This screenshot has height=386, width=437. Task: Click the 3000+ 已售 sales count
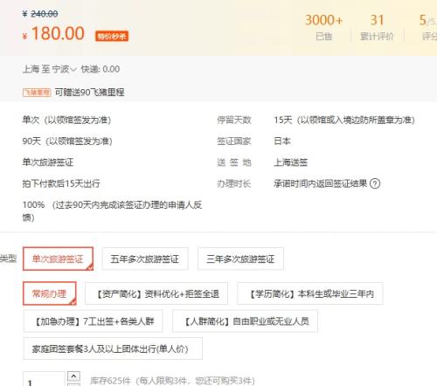[x=323, y=28]
